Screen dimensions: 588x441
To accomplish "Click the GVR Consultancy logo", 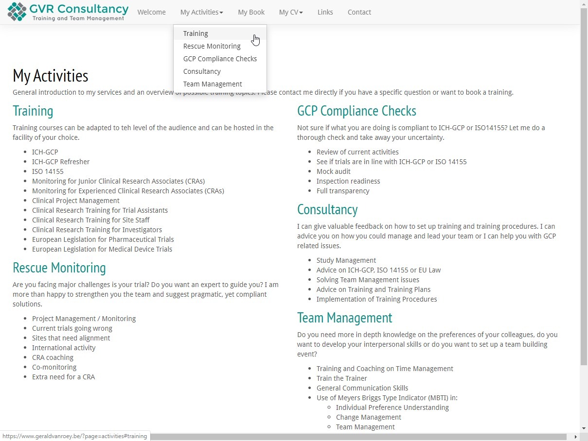I will click(x=68, y=12).
